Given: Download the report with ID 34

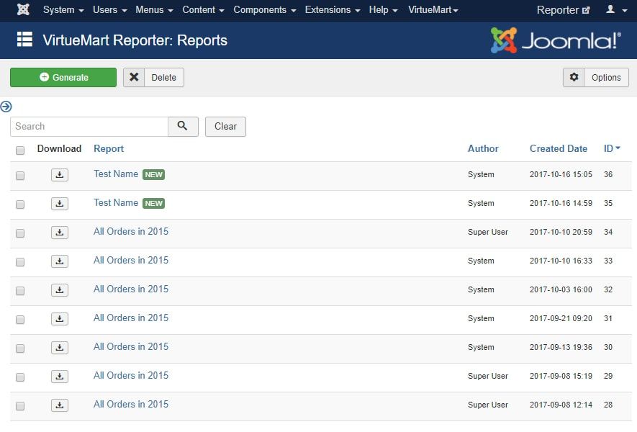Looking at the screenshot, I should pos(60,233).
